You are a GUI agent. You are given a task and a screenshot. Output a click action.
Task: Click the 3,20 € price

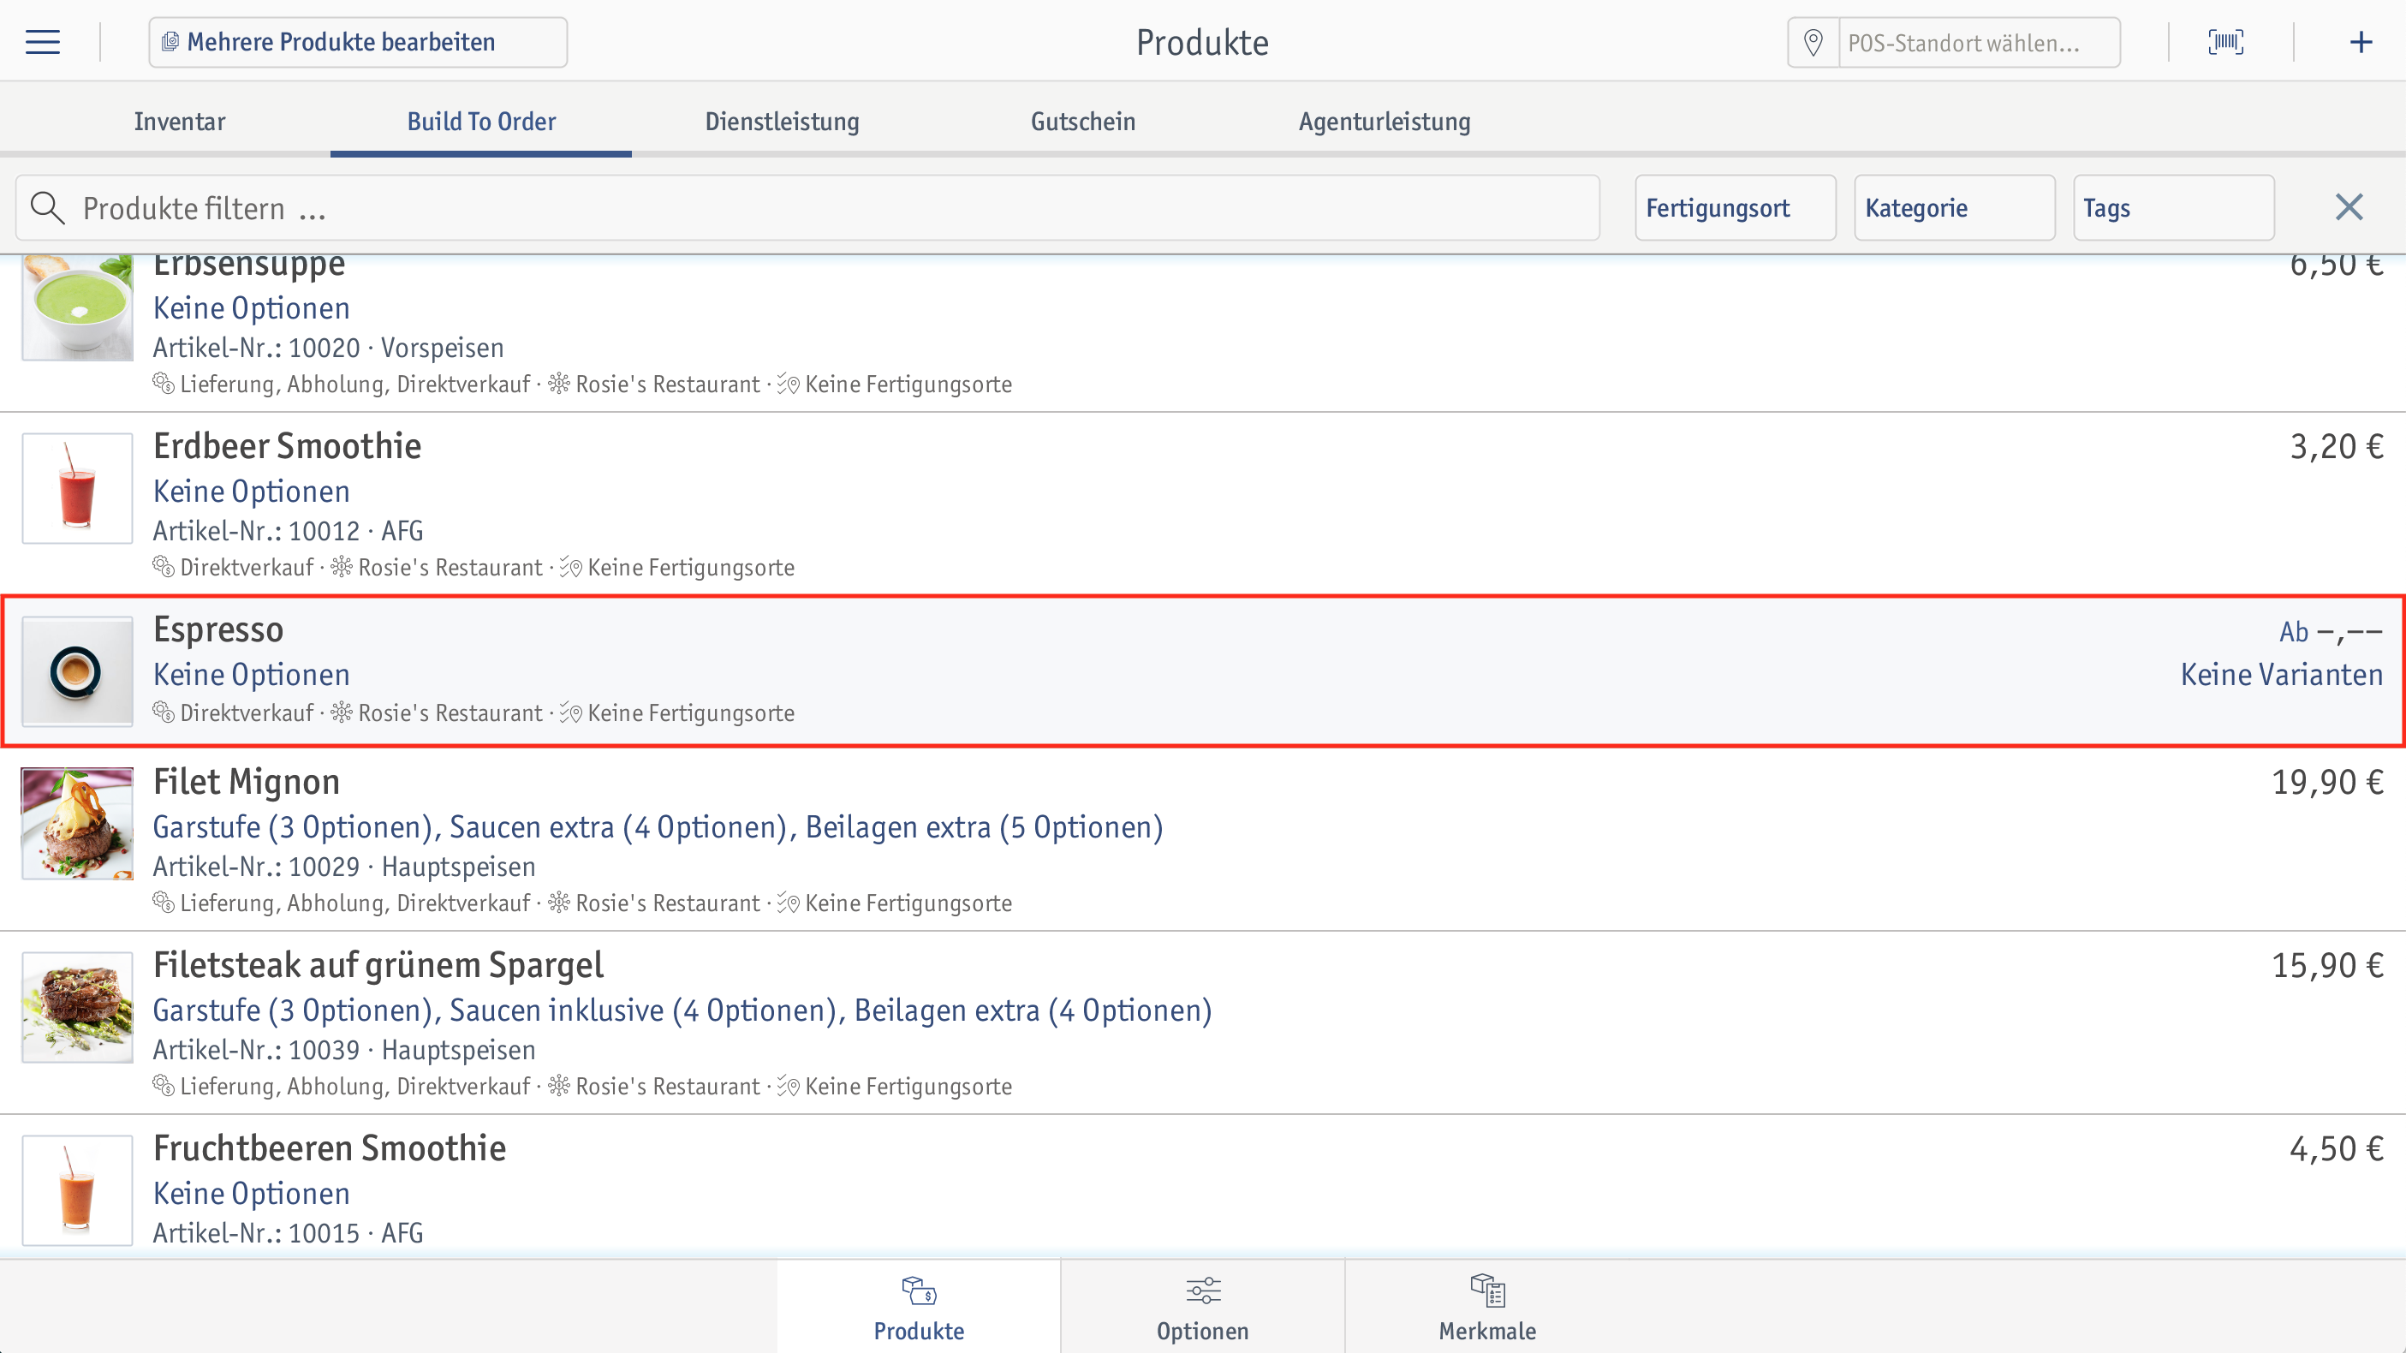2336,447
